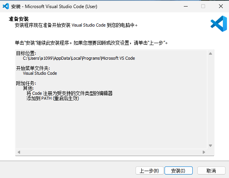The height and width of the screenshot is (178, 229).
Task: Go back with the 上一步(B) button
Action: [149, 171]
